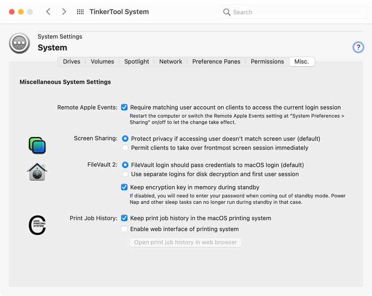
Task: Choose separate logins for disk decryption
Action: pos(124,174)
